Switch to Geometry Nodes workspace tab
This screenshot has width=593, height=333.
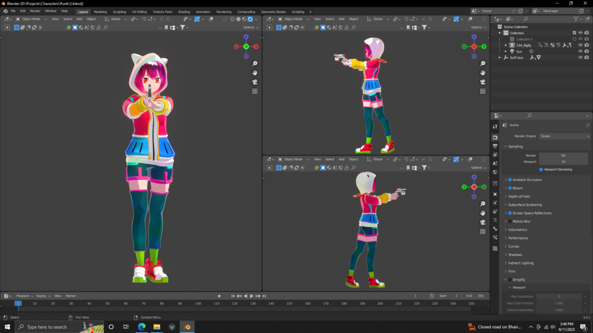coord(273,12)
